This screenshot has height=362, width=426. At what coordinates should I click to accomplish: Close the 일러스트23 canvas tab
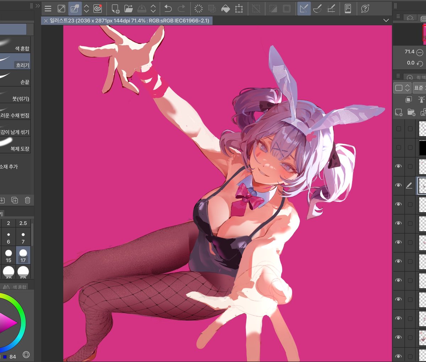(46, 21)
